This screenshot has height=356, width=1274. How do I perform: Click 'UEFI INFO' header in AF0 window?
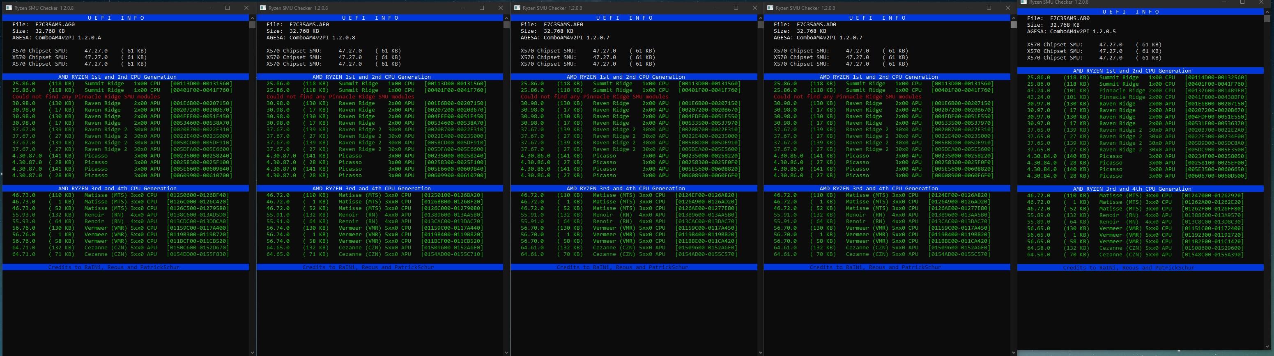[380, 18]
